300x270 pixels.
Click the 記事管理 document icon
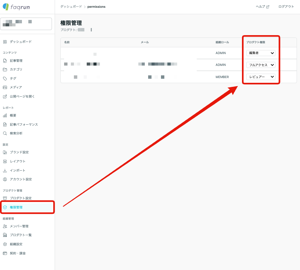[x=5, y=61]
